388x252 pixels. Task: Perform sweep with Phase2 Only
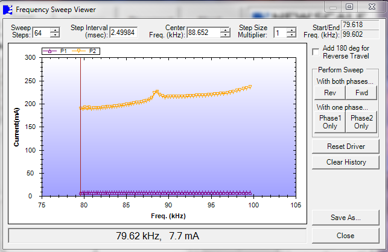pyautogui.click(x=361, y=122)
